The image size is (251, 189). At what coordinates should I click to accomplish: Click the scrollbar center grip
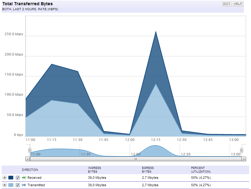[136, 159]
